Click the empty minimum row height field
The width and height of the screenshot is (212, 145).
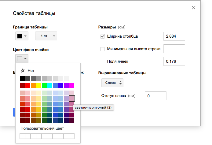[174, 49]
